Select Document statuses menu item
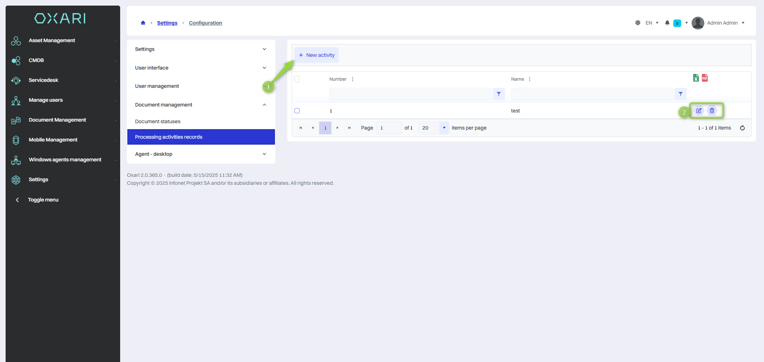Screen dimensions: 764x362 click(x=158, y=122)
